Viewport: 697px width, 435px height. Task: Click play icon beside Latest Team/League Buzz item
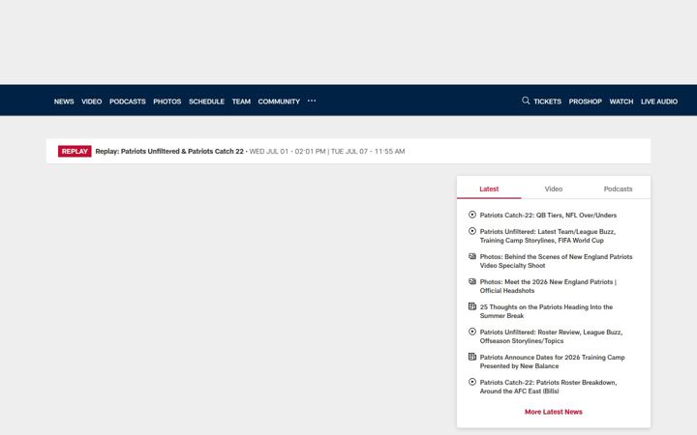pos(472,231)
